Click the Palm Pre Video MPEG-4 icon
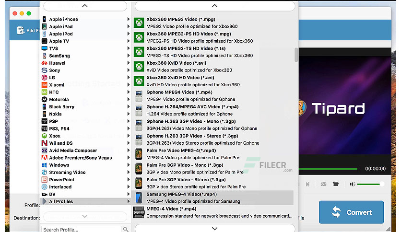 point(139,154)
